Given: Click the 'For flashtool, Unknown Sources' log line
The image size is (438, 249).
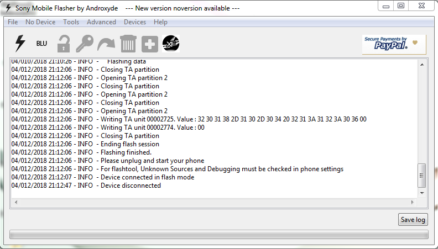Looking at the screenshot, I should tap(178, 169).
